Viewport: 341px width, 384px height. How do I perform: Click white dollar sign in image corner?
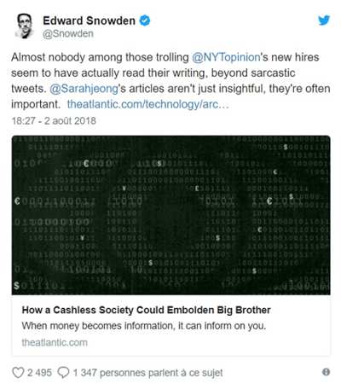(x=17, y=286)
